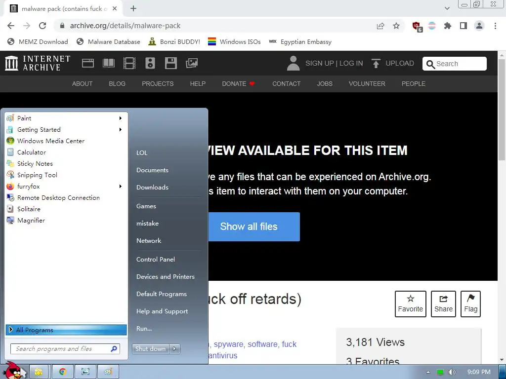Click the address bar URL

click(x=125, y=26)
